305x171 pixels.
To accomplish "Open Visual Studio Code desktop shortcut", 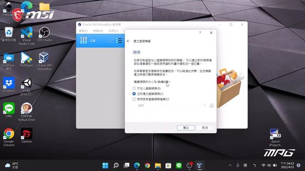I will (x=27, y=36).
